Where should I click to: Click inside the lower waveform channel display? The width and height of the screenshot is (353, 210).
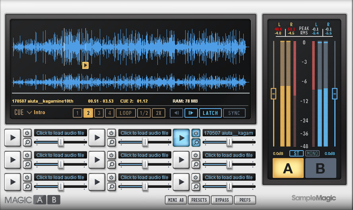click(130, 82)
